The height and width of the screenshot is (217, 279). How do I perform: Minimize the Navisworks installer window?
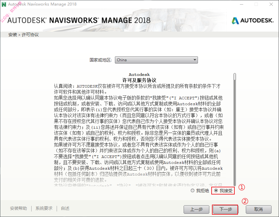pyautogui.click(x=242, y=4)
